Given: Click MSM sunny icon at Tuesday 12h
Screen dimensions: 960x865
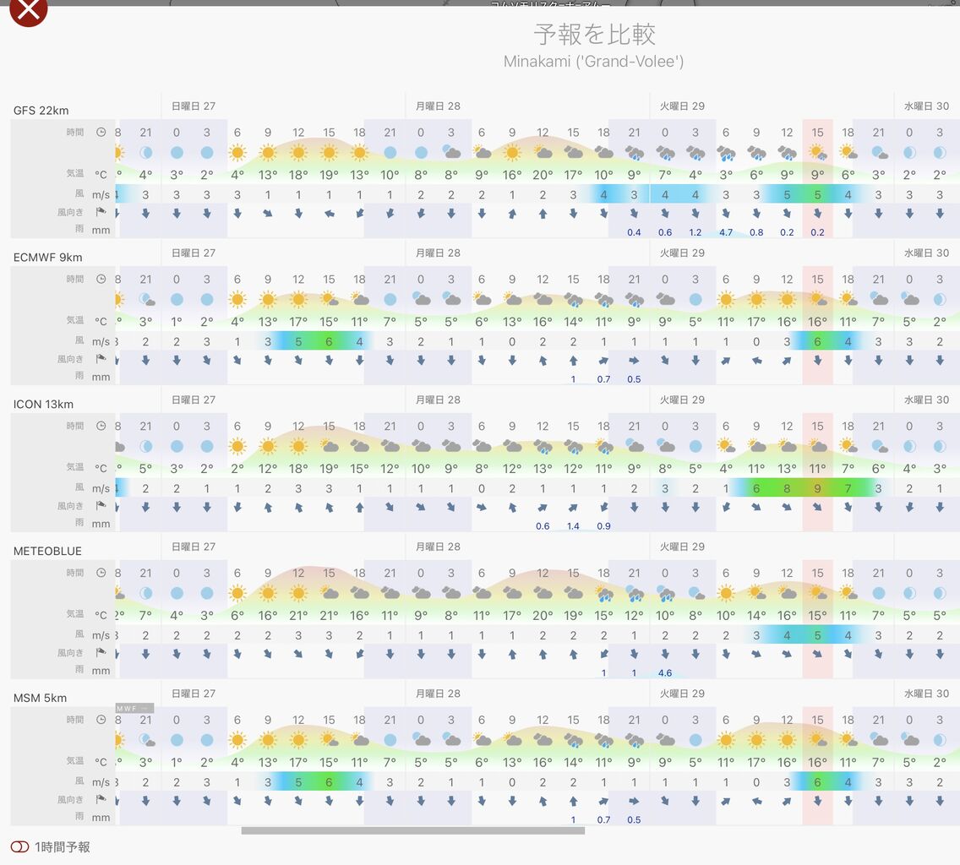Looking at the screenshot, I should click(x=787, y=740).
